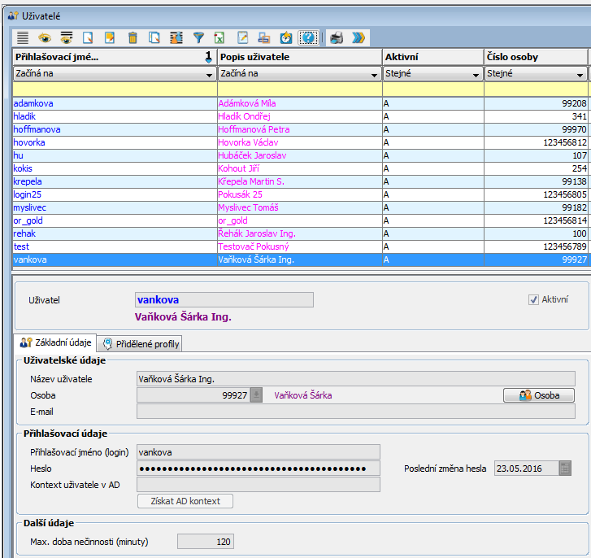Screen dimensions: 591x558
Task: Open the Poslední změna hesla date picker
Action: 565,468
